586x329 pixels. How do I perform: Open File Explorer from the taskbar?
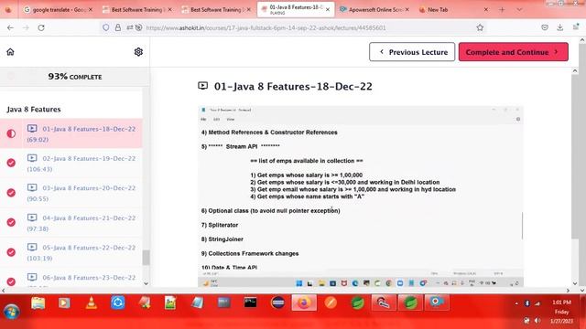[38, 302]
